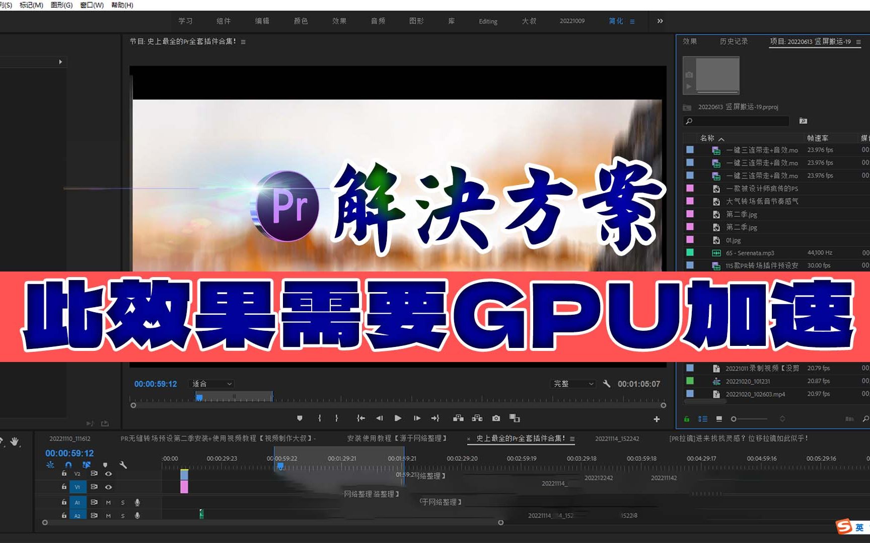
Task: Click the project search field
Action: click(736, 121)
